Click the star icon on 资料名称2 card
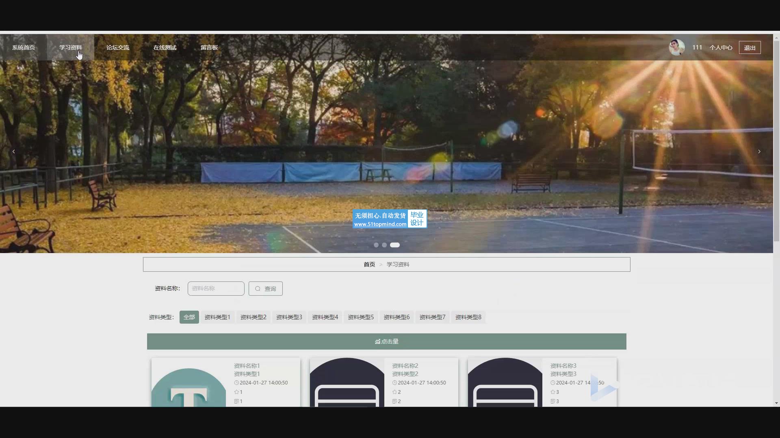Viewport: 780px width, 438px height. tap(394, 392)
